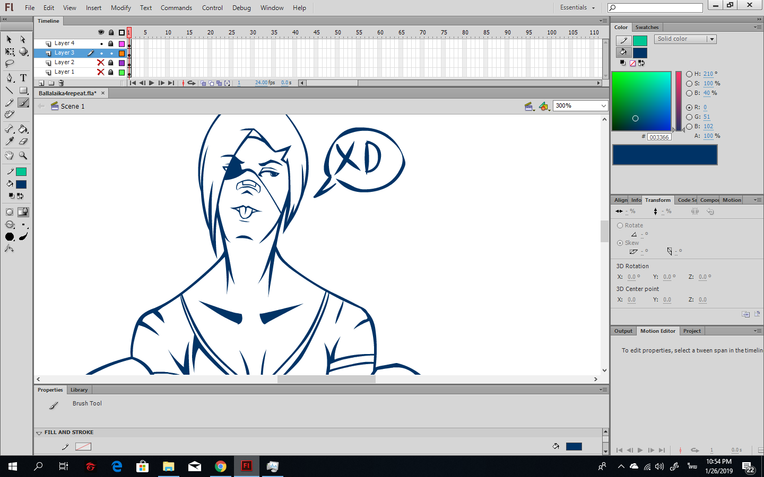Toggle the timeline Loop button
This screenshot has width=764, height=477.
click(192, 83)
